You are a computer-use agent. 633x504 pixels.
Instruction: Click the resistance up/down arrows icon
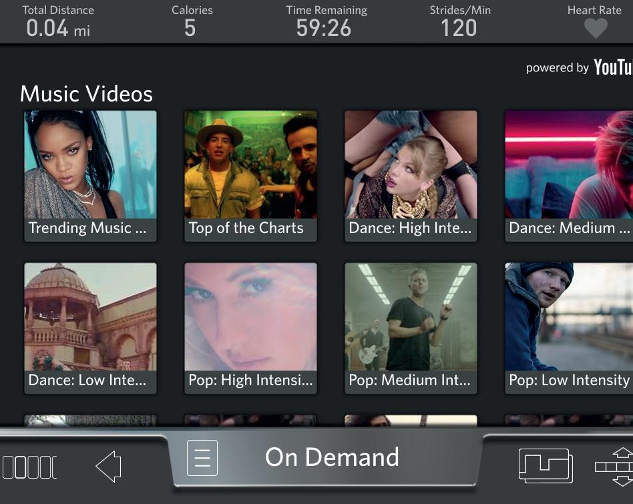tap(614, 467)
